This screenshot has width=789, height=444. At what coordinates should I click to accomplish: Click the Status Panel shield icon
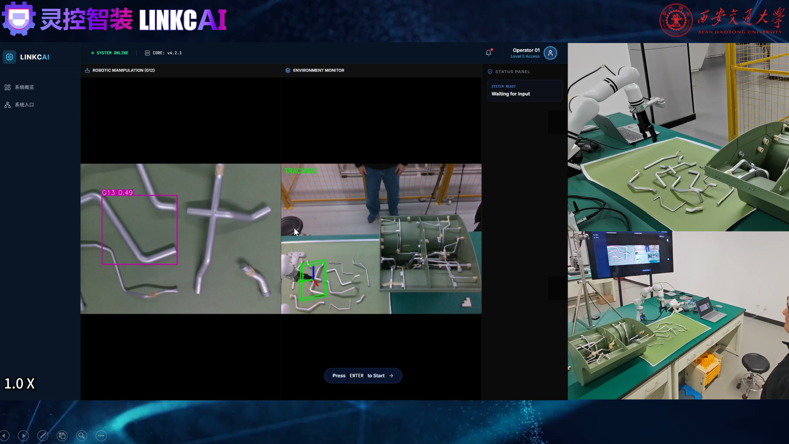(490, 72)
